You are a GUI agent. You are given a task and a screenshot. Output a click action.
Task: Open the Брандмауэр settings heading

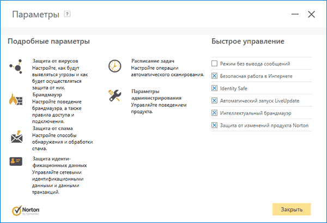coord(47,95)
